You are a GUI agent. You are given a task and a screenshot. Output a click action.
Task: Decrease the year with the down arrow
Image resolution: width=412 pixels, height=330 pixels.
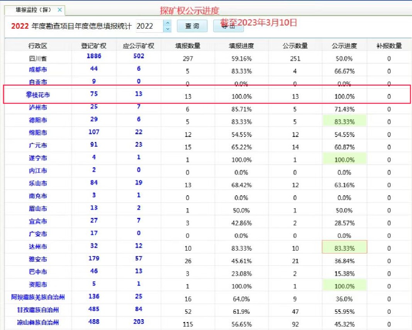168,29
